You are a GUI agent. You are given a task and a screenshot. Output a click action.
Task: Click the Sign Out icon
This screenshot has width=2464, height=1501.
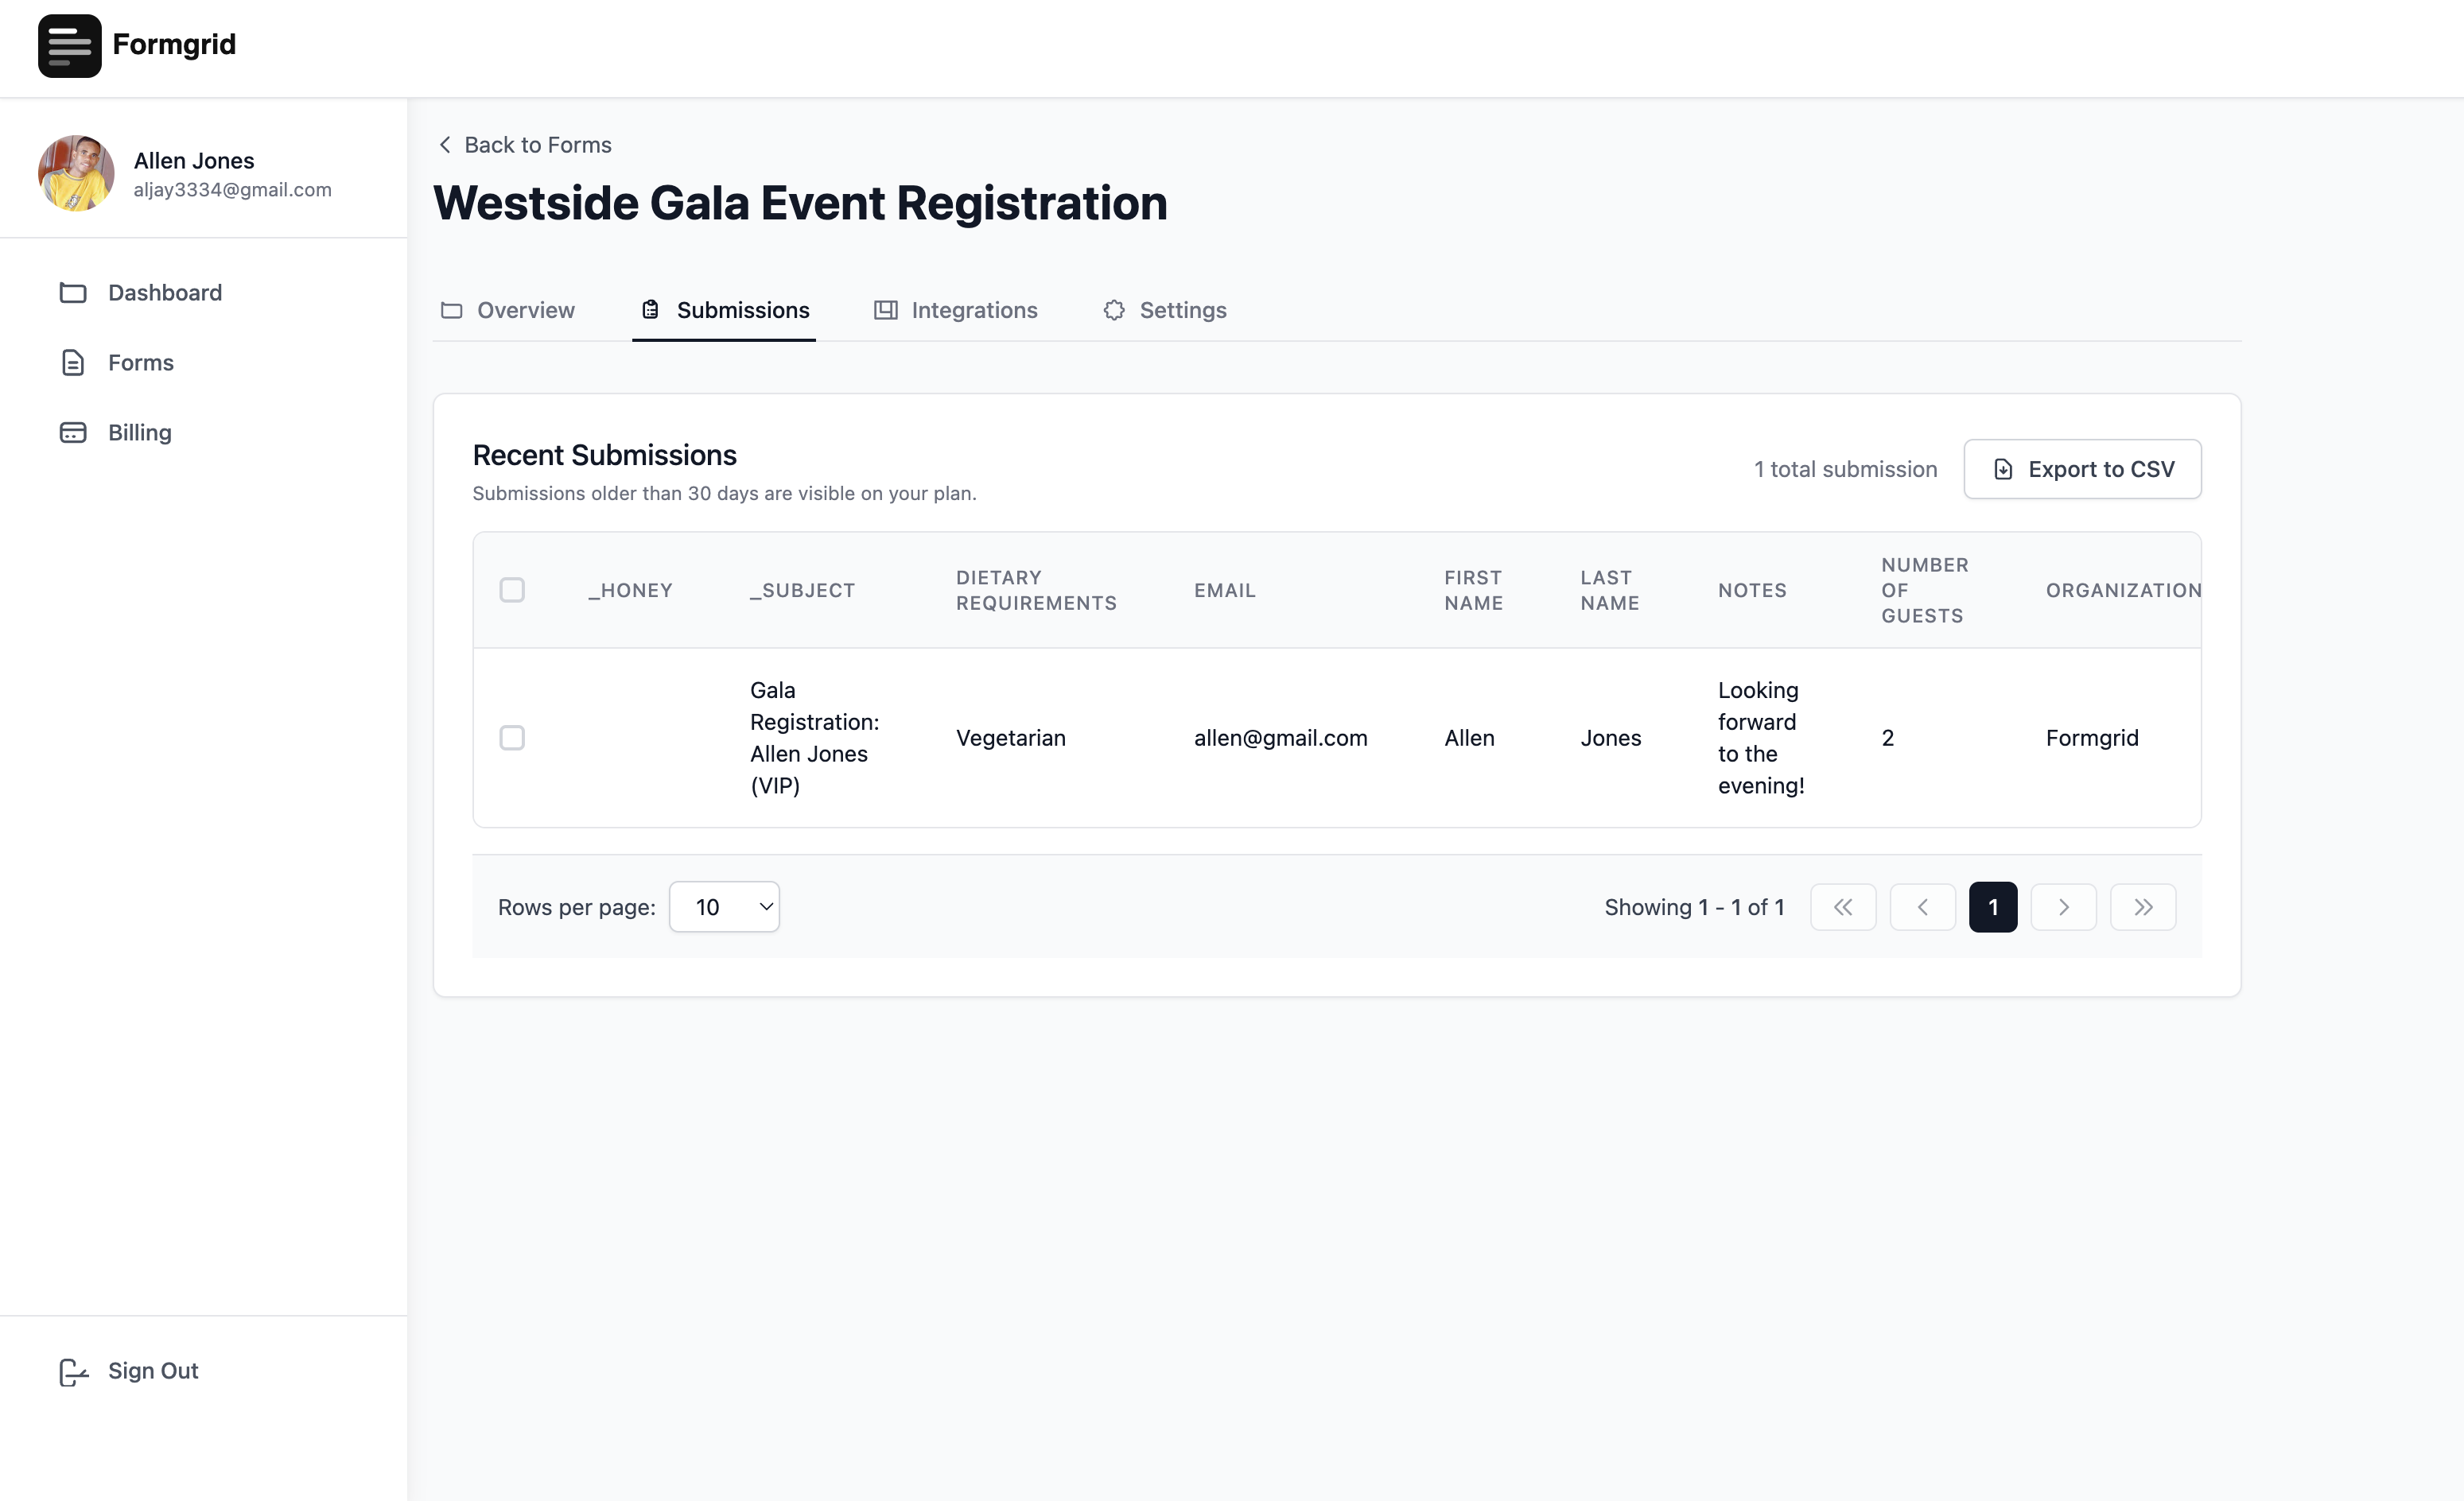72,1371
